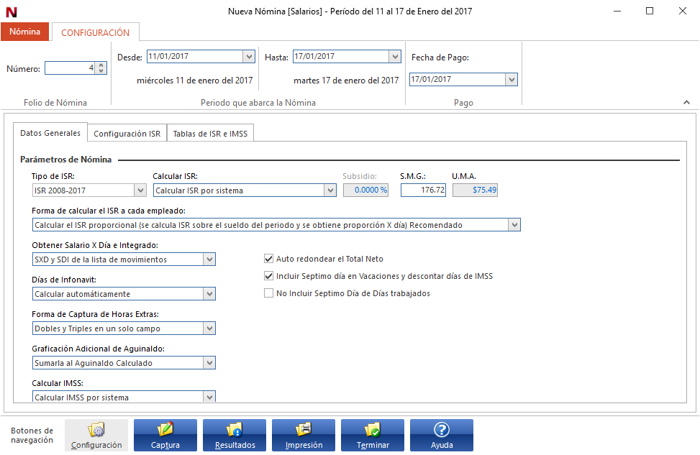Open the Impresión navigation button

pyautogui.click(x=304, y=436)
